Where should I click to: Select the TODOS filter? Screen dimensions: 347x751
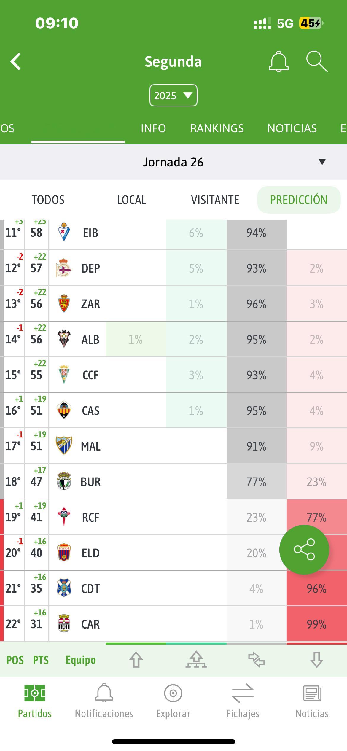click(x=48, y=200)
